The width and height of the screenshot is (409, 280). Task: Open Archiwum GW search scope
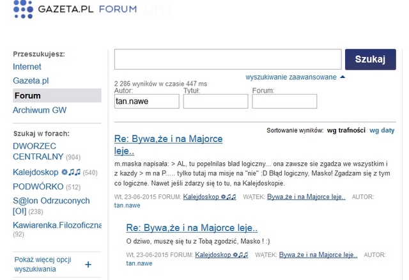[40, 110]
